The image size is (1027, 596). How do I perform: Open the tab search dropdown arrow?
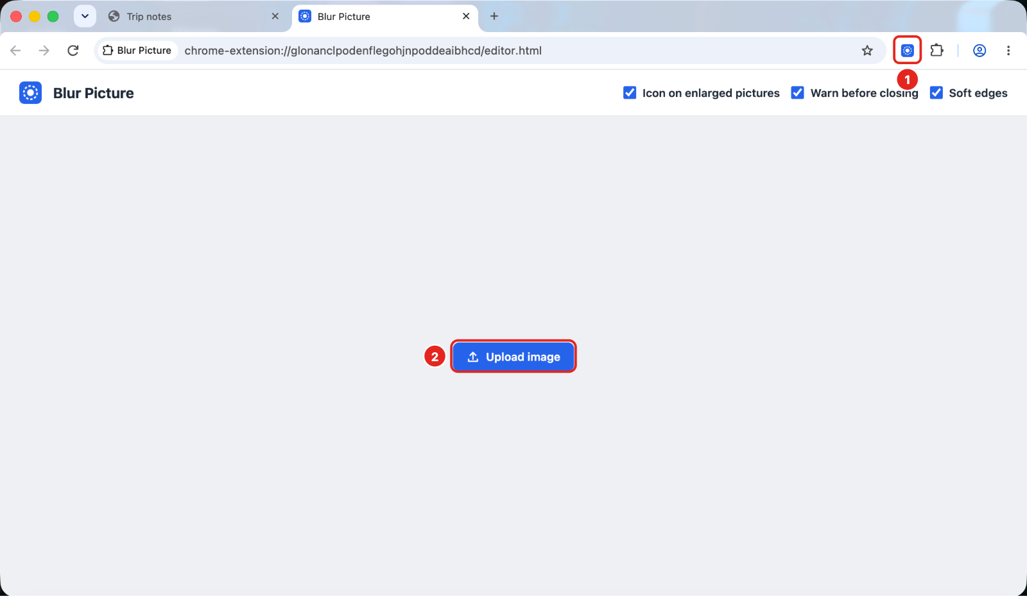[x=85, y=16]
